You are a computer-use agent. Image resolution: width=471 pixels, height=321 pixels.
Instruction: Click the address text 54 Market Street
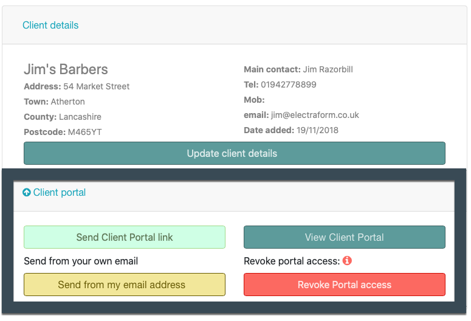tap(96, 86)
